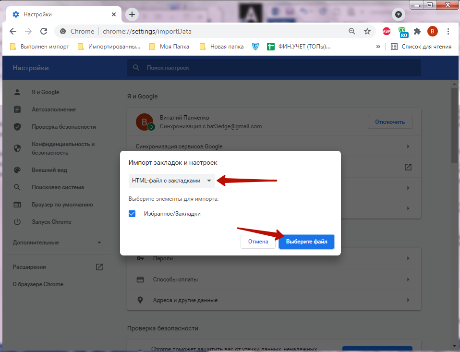Click the settings page vertical scrollbar
Image resolution: width=460 pixels, height=352 pixels.
[x=454, y=125]
